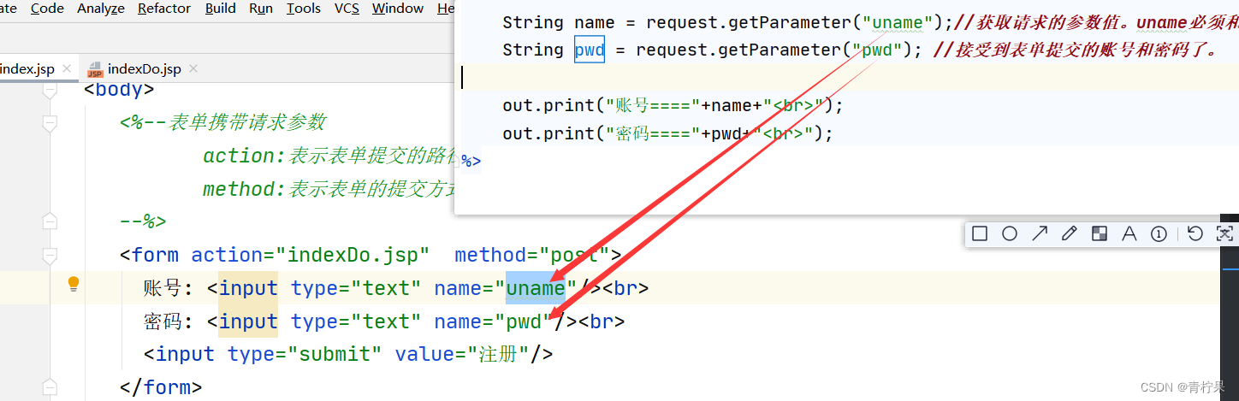Open the Run menu

[261, 9]
